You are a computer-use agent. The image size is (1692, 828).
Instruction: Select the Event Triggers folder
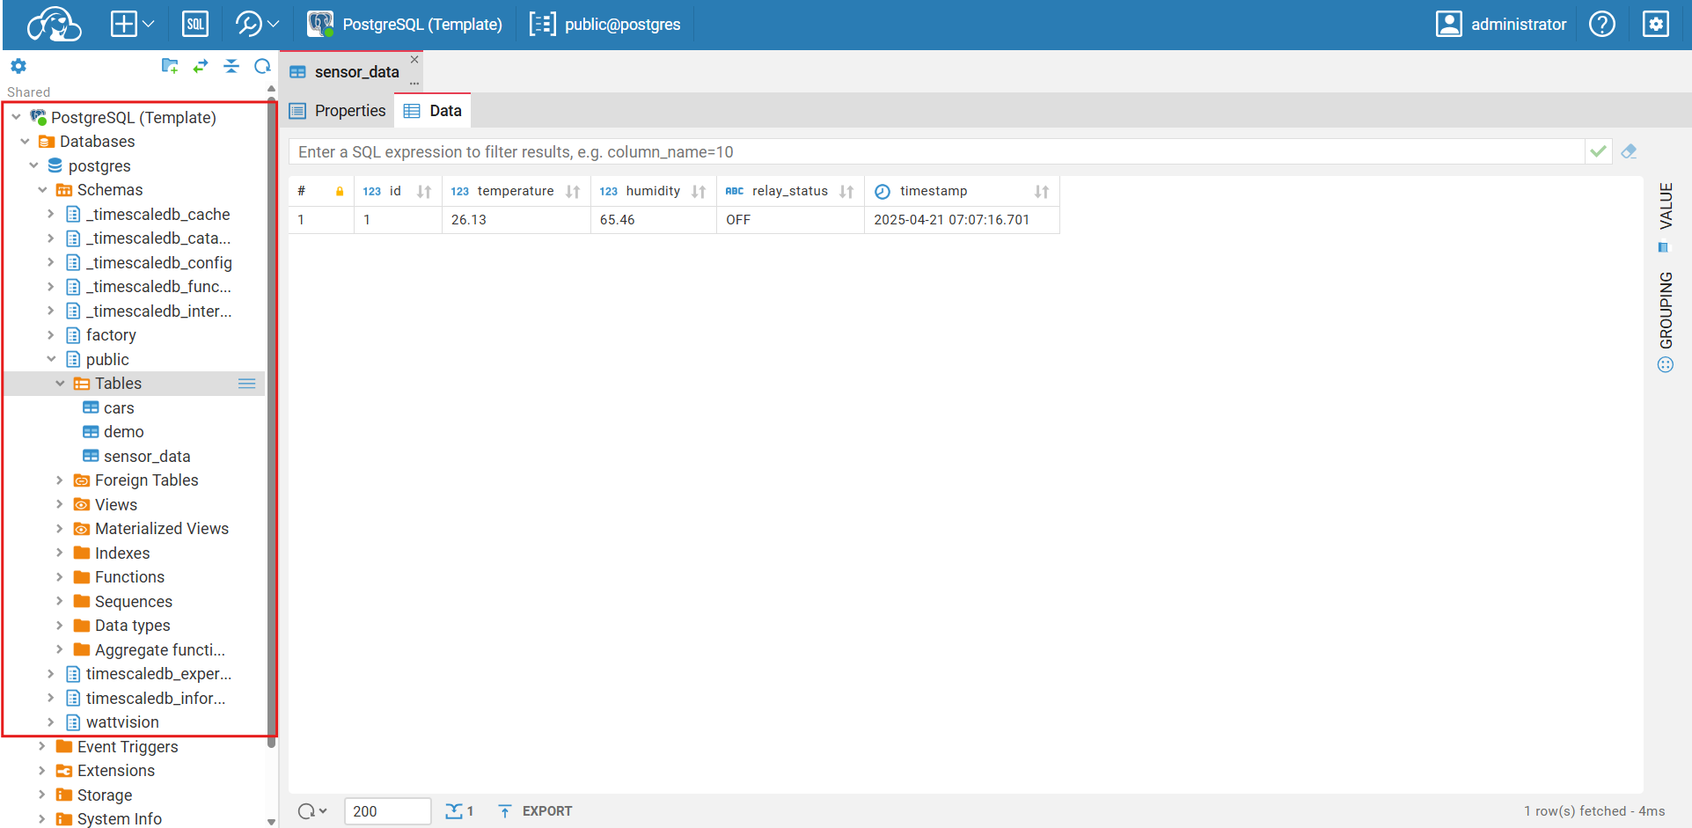pos(127,747)
